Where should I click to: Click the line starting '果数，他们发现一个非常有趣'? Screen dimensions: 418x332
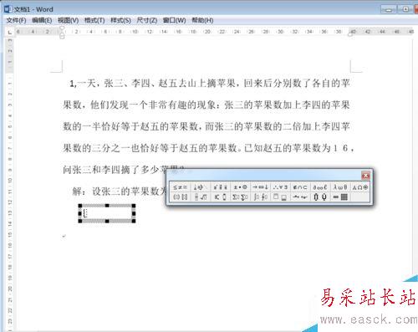point(206,105)
